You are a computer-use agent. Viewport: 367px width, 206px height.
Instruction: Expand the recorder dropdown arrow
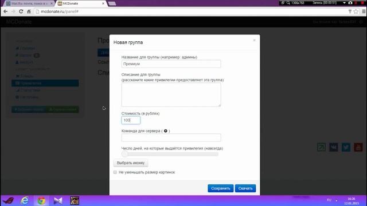tap(344, 3)
